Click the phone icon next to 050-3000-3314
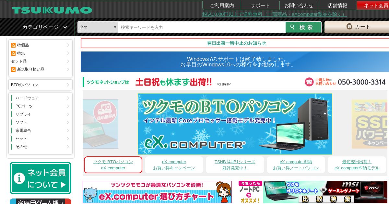389x204 pixels. 309,82
